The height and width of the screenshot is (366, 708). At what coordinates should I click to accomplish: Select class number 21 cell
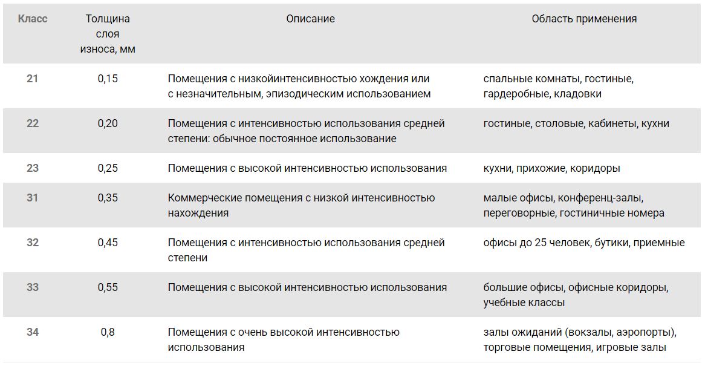tap(33, 79)
